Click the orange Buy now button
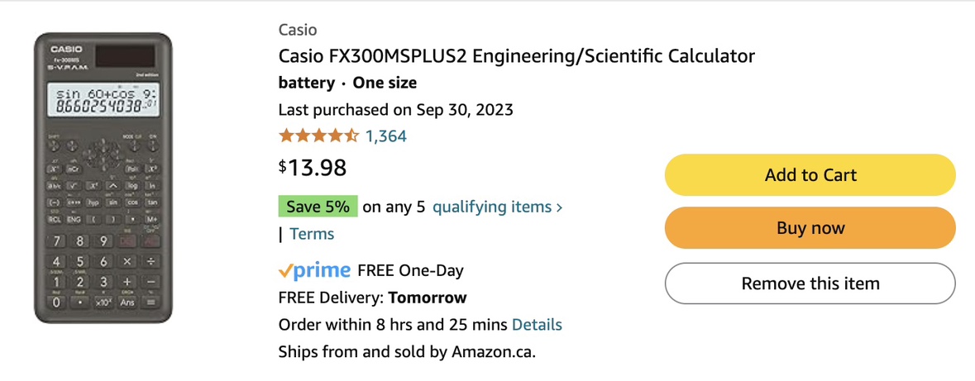 click(810, 228)
